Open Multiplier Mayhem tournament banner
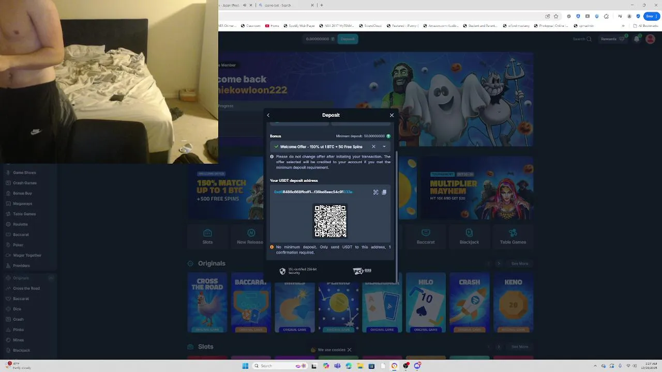 click(x=476, y=188)
